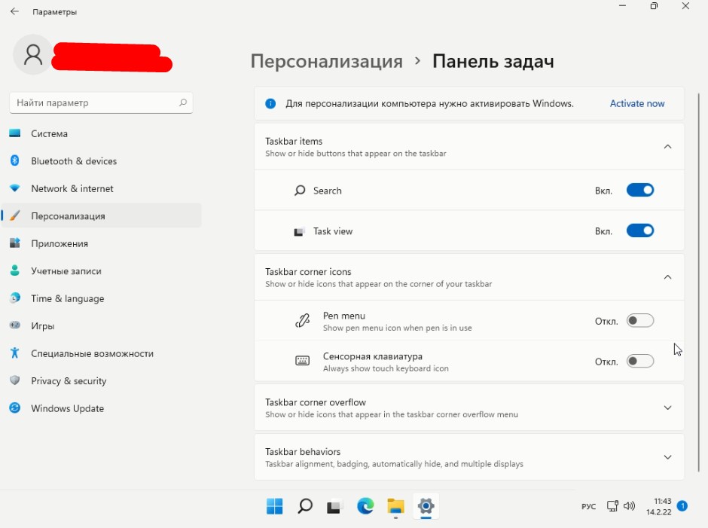
Task: Open Игры in the sidebar
Action: (x=101, y=325)
